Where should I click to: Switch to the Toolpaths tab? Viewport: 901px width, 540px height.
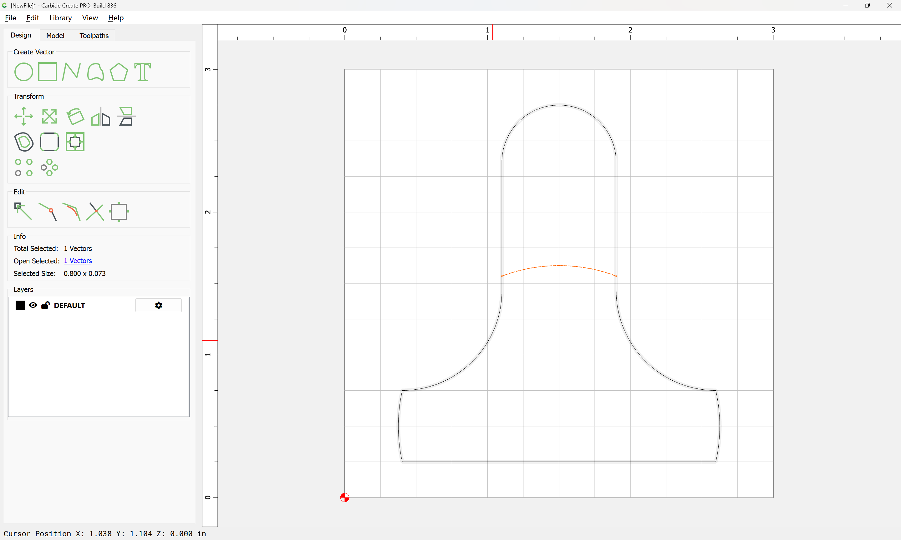click(x=94, y=36)
